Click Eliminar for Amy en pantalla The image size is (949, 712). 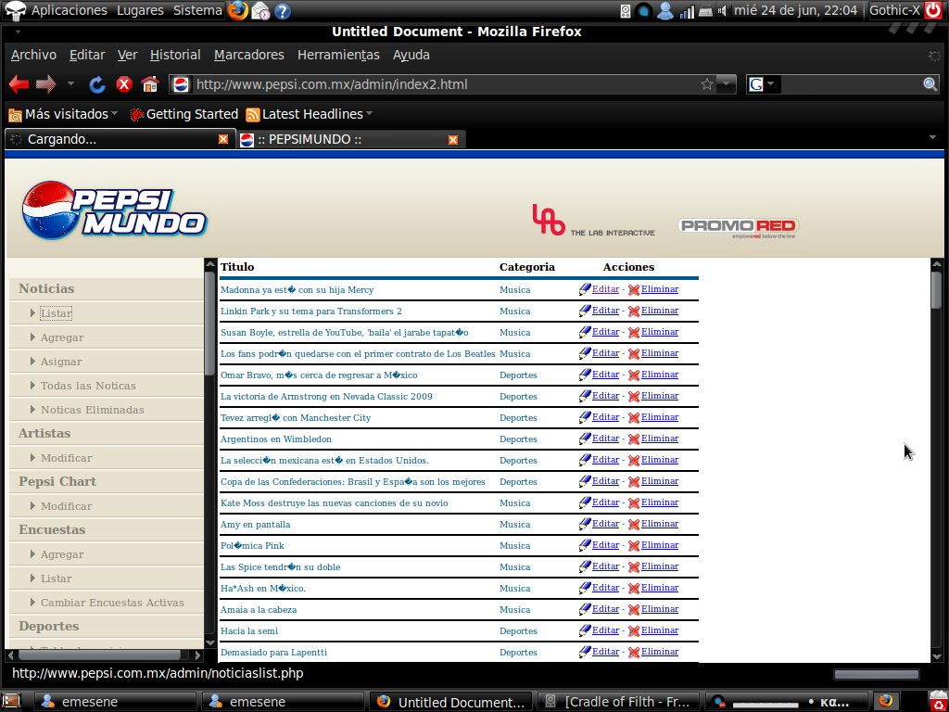click(659, 524)
